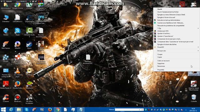
Task: Select the Mz Game Accelerator shortcut
Action: tap(29, 99)
